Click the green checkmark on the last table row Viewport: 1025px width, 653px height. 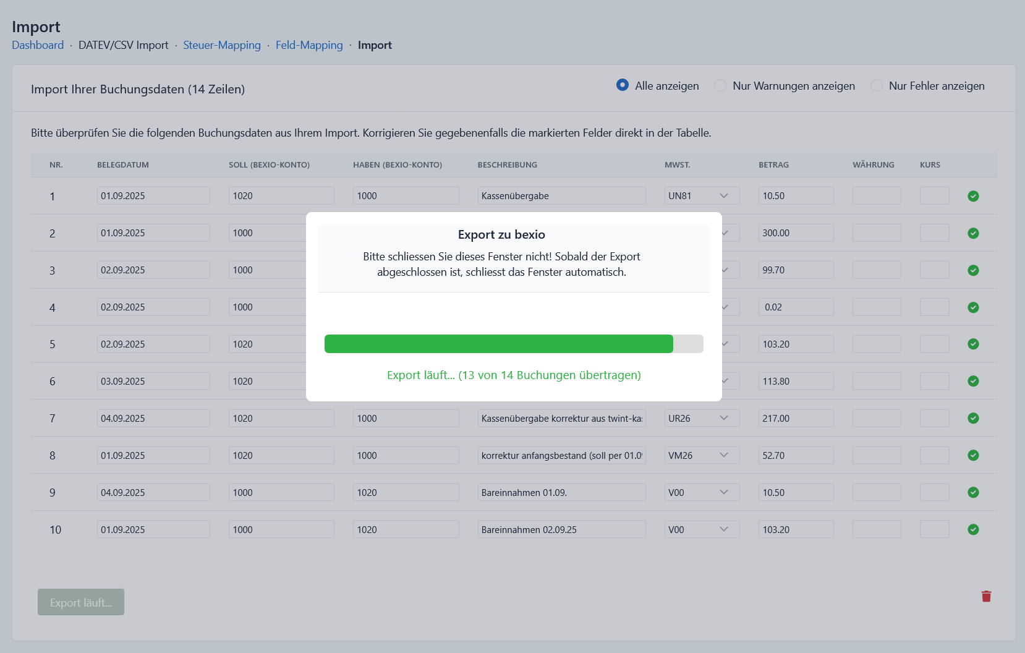pos(974,529)
